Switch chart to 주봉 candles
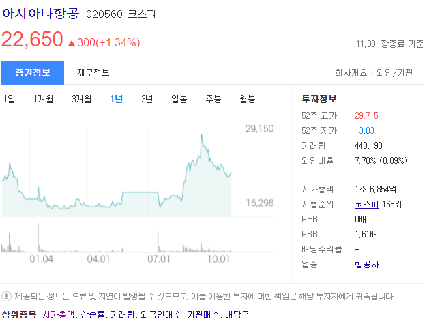This screenshot has height=326, width=429. (213, 99)
